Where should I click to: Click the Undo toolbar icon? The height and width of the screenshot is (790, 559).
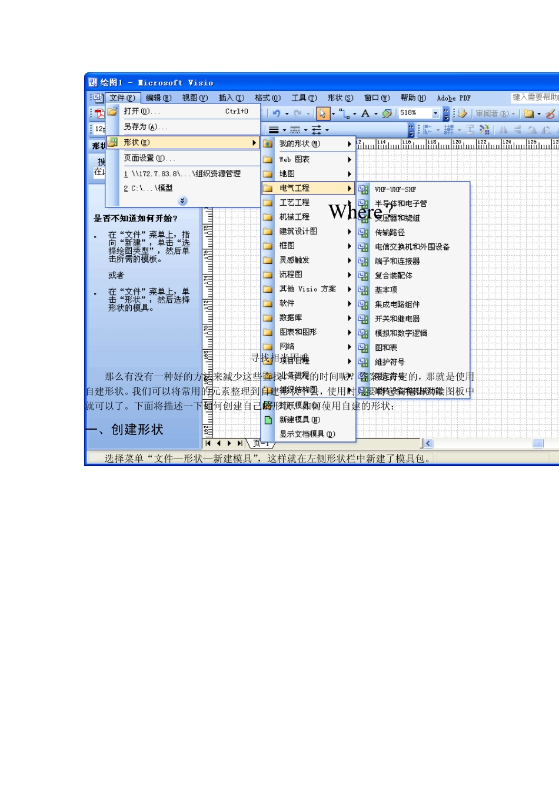(276, 113)
